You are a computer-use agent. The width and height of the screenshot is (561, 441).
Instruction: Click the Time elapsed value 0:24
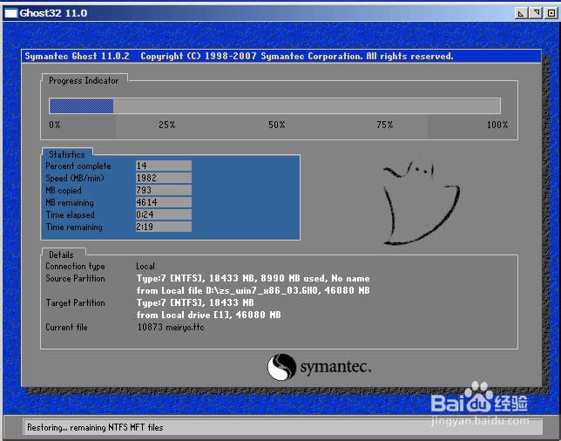coord(164,214)
